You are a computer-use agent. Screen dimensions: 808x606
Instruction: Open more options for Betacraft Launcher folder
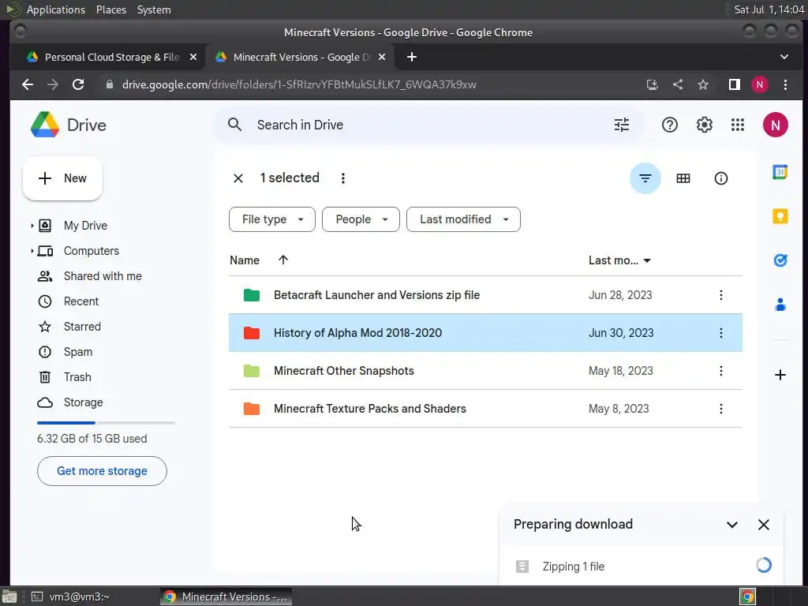click(721, 295)
